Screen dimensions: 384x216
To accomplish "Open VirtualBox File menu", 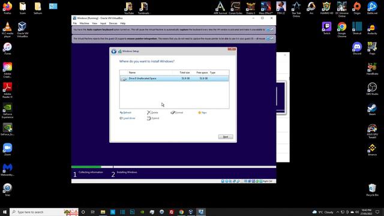I will pos(74,23).
